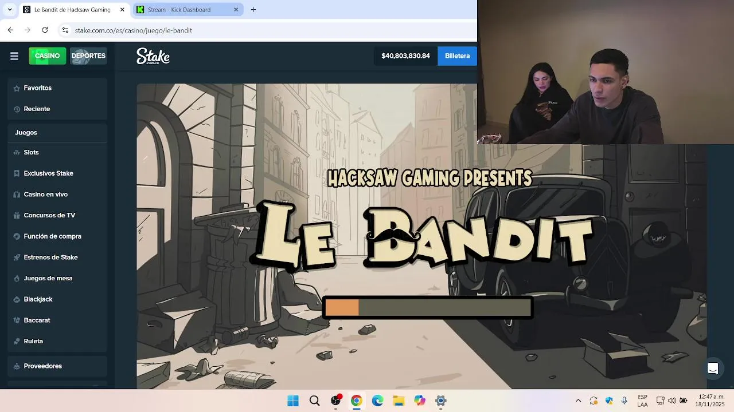The height and width of the screenshot is (412, 734).
Task: Show hidden system tray icons
Action: point(578,401)
